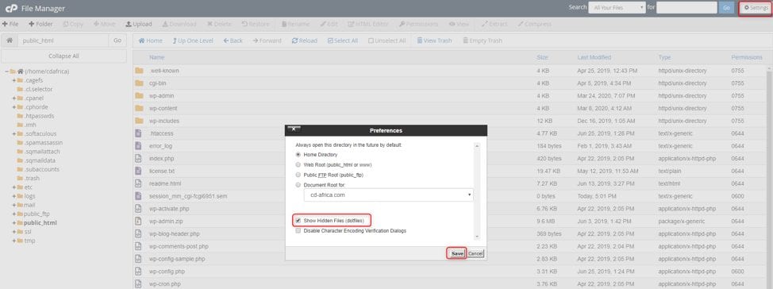Image resolution: width=773 pixels, height=289 pixels.
Task: Click the home icon beside path field
Action: pyautogui.click(x=10, y=40)
